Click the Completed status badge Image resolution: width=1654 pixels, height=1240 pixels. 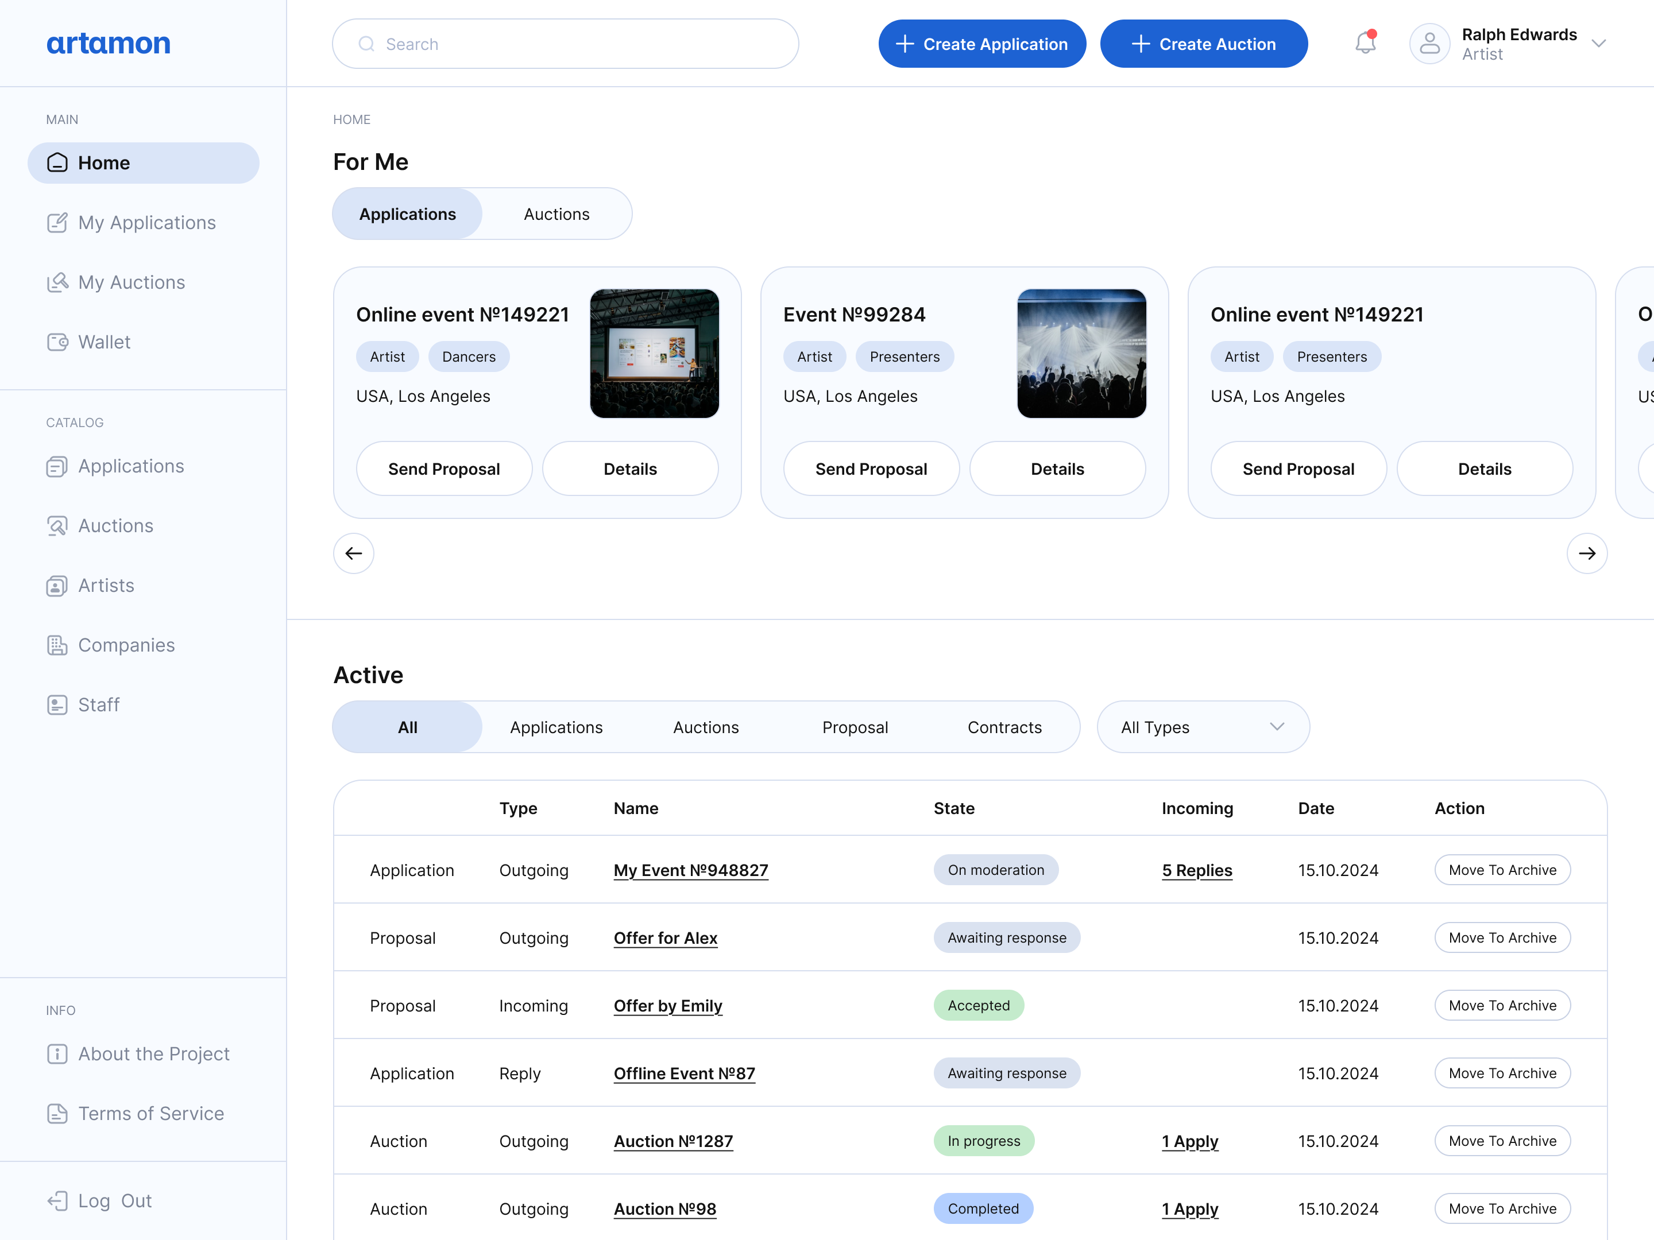pos(983,1208)
